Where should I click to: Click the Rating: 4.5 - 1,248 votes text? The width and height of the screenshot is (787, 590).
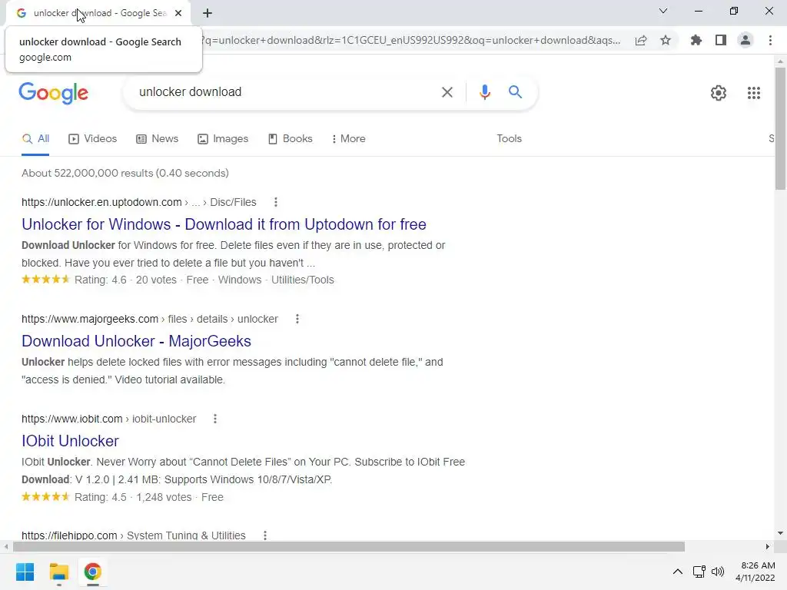coord(133,497)
